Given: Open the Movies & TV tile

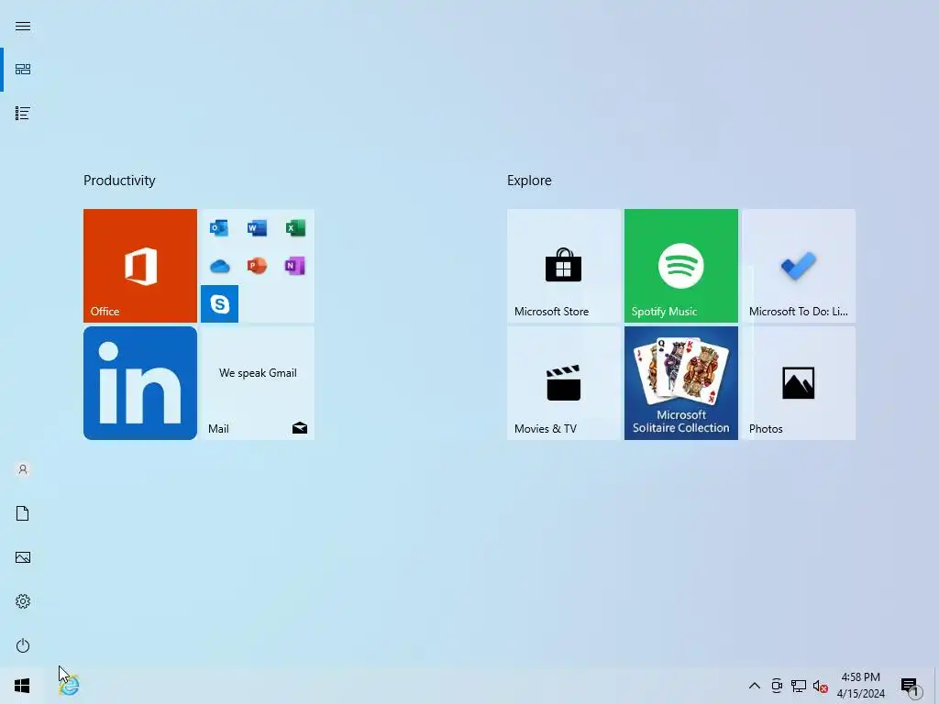Looking at the screenshot, I should click(564, 383).
